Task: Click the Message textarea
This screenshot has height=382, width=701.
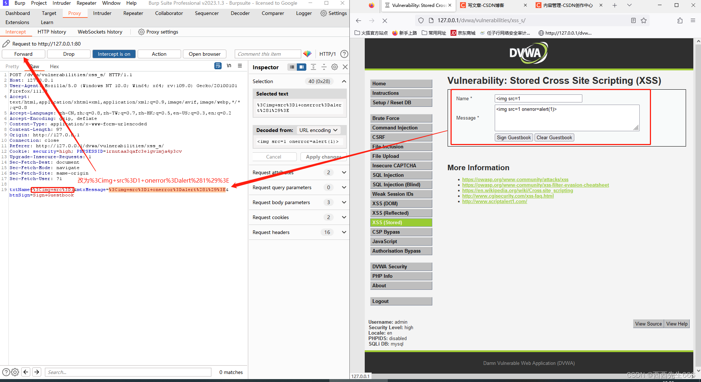Action: click(x=567, y=118)
